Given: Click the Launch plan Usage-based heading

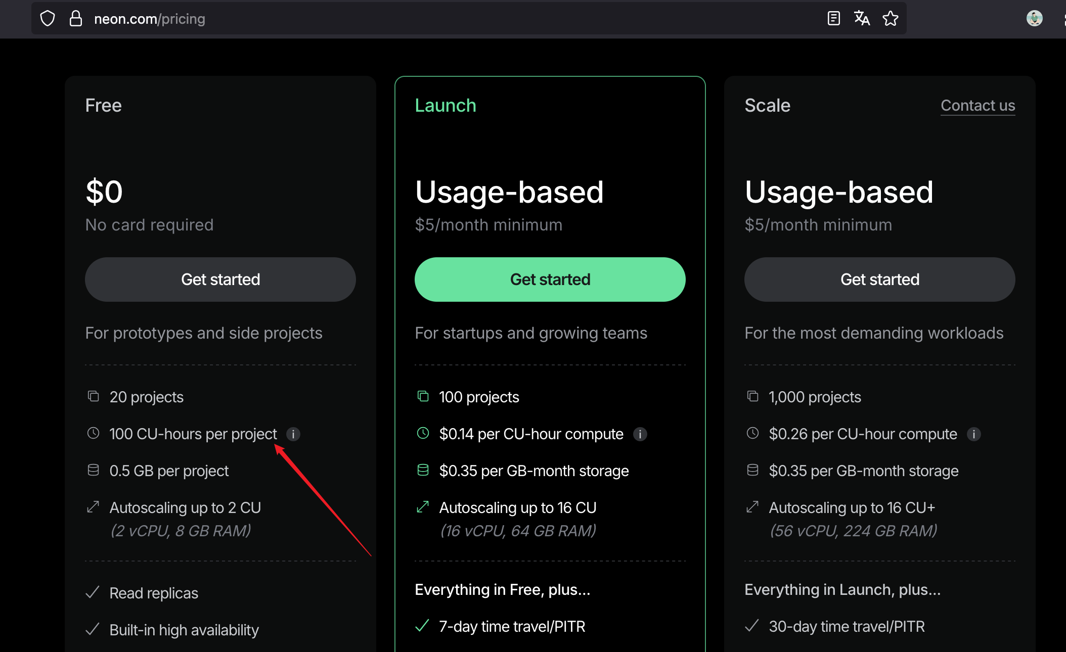Looking at the screenshot, I should [x=509, y=192].
